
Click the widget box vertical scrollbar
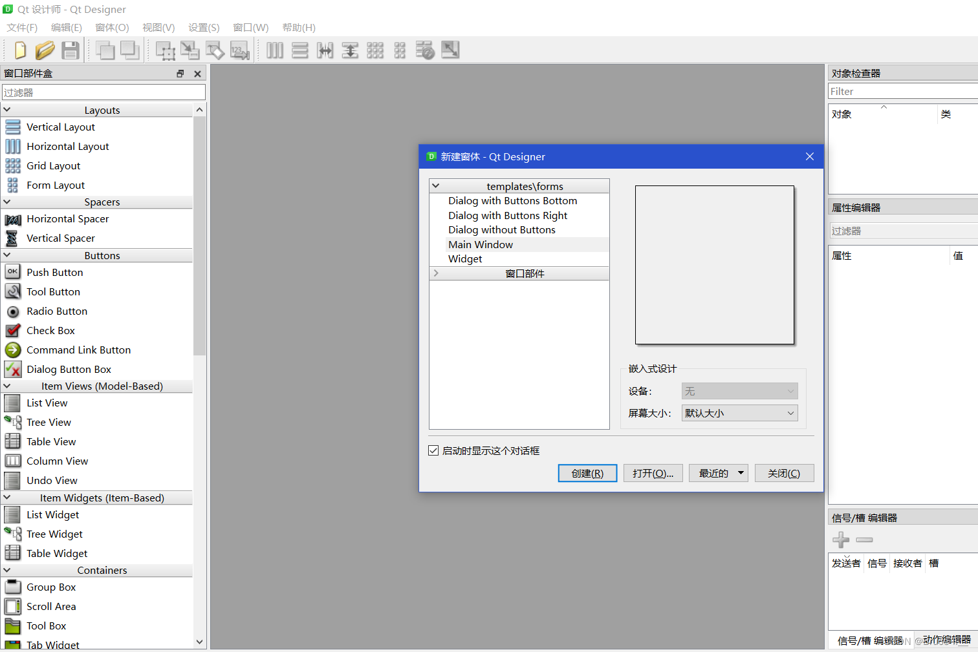199,236
